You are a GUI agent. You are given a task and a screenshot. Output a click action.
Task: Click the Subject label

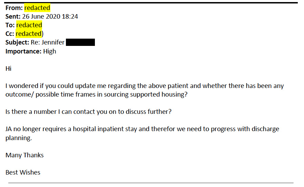17,42
